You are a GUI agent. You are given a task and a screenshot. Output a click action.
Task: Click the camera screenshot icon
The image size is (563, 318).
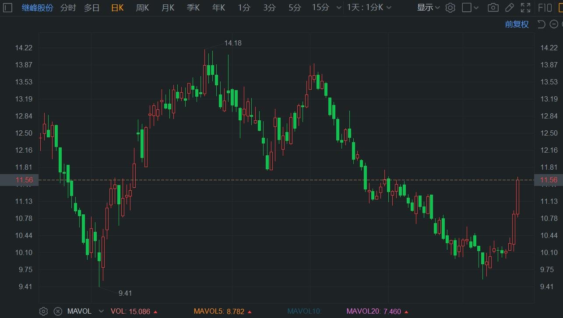493,8
